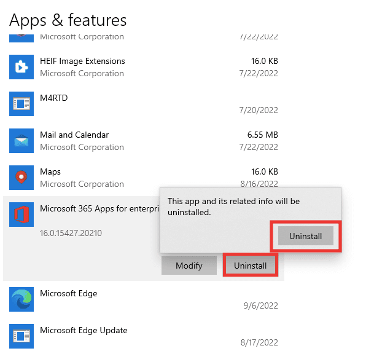Select Microsoft 365 Apps for enterprise name
The height and width of the screenshot is (359, 366).
pos(99,209)
